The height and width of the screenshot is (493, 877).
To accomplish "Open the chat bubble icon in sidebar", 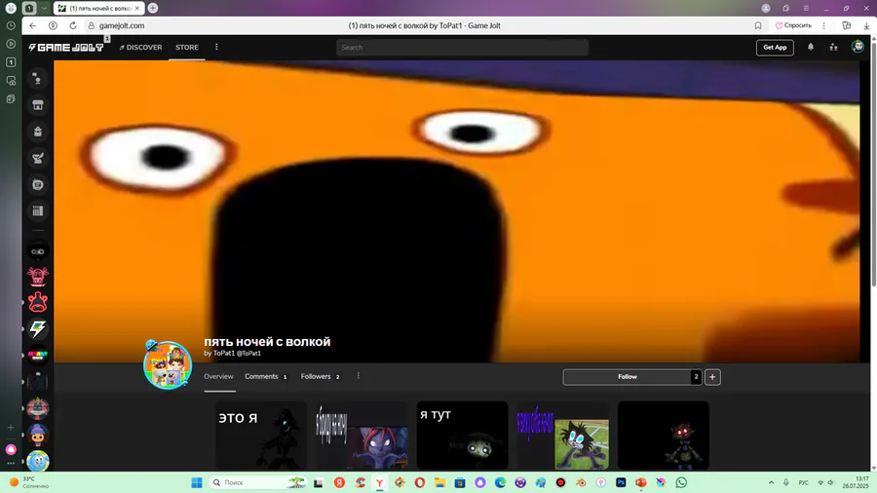I will pos(37,184).
